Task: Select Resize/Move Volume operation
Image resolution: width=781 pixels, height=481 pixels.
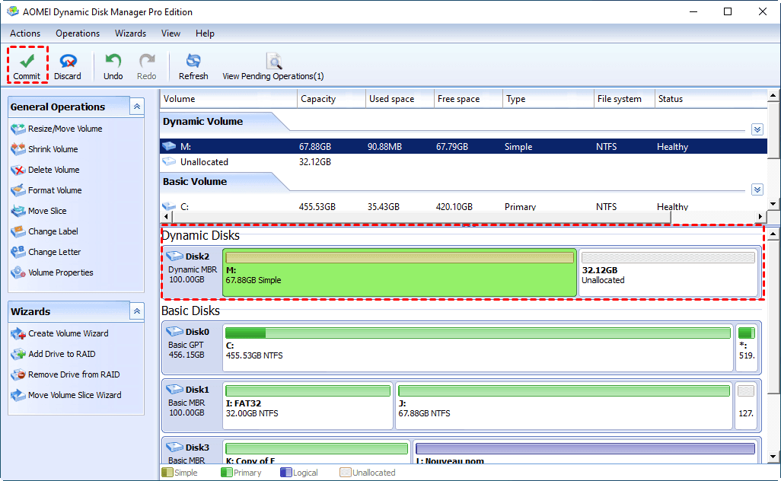Action: (x=65, y=129)
